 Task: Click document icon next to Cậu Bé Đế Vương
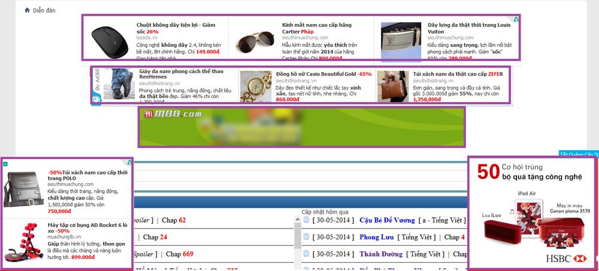click(x=306, y=220)
